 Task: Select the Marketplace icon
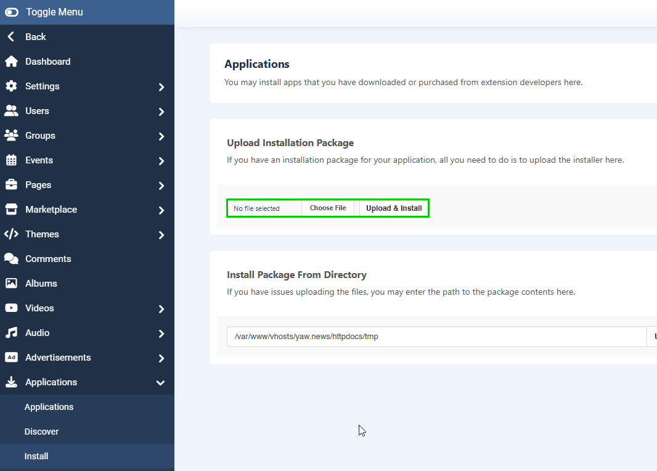point(12,209)
